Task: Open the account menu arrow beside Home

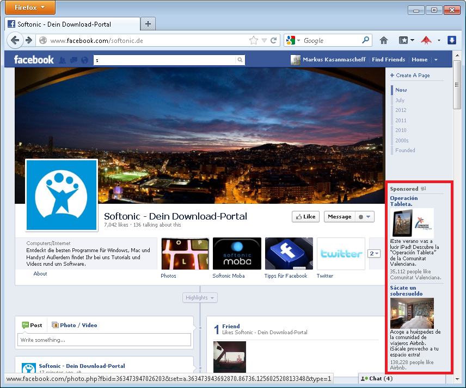Action: (436, 60)
